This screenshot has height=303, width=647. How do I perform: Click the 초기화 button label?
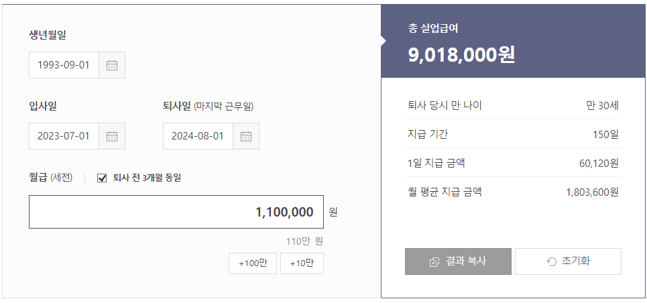(x=576, y=261)
